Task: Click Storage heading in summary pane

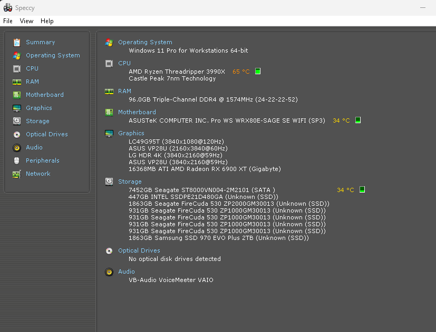Action: (130, 182)
